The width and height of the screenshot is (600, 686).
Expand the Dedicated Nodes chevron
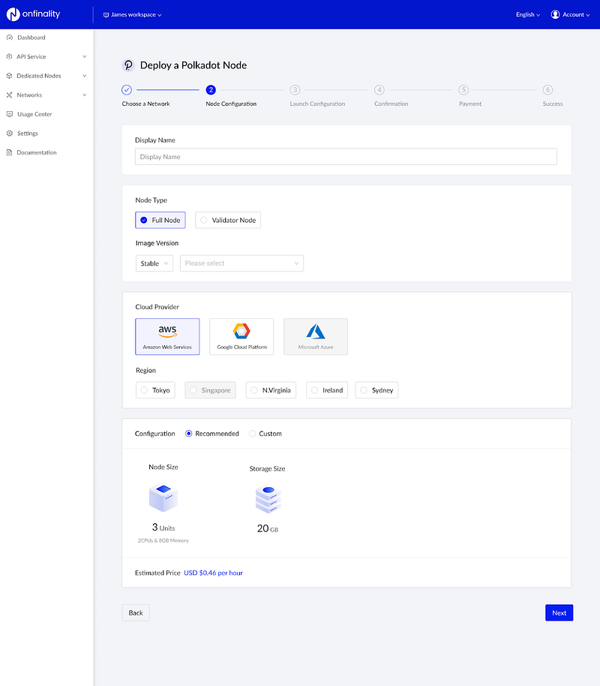tap(85, 76)
